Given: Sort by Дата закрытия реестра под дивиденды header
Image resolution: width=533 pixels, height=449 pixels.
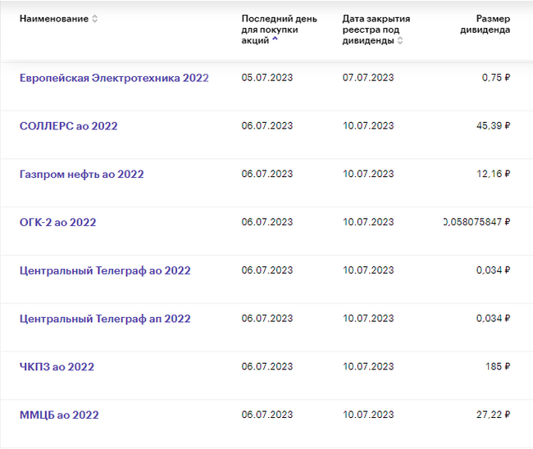Looking at the screenshot, I should click(x=376, y=29).
